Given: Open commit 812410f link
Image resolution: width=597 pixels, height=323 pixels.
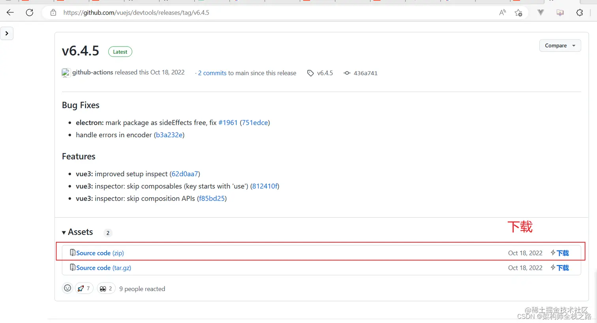Looking at the screenshot, I should (265, 186).
